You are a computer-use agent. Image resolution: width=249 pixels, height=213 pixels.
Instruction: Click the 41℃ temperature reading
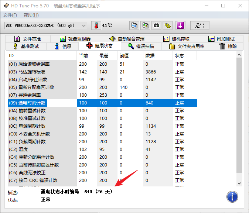coord(107,25)
